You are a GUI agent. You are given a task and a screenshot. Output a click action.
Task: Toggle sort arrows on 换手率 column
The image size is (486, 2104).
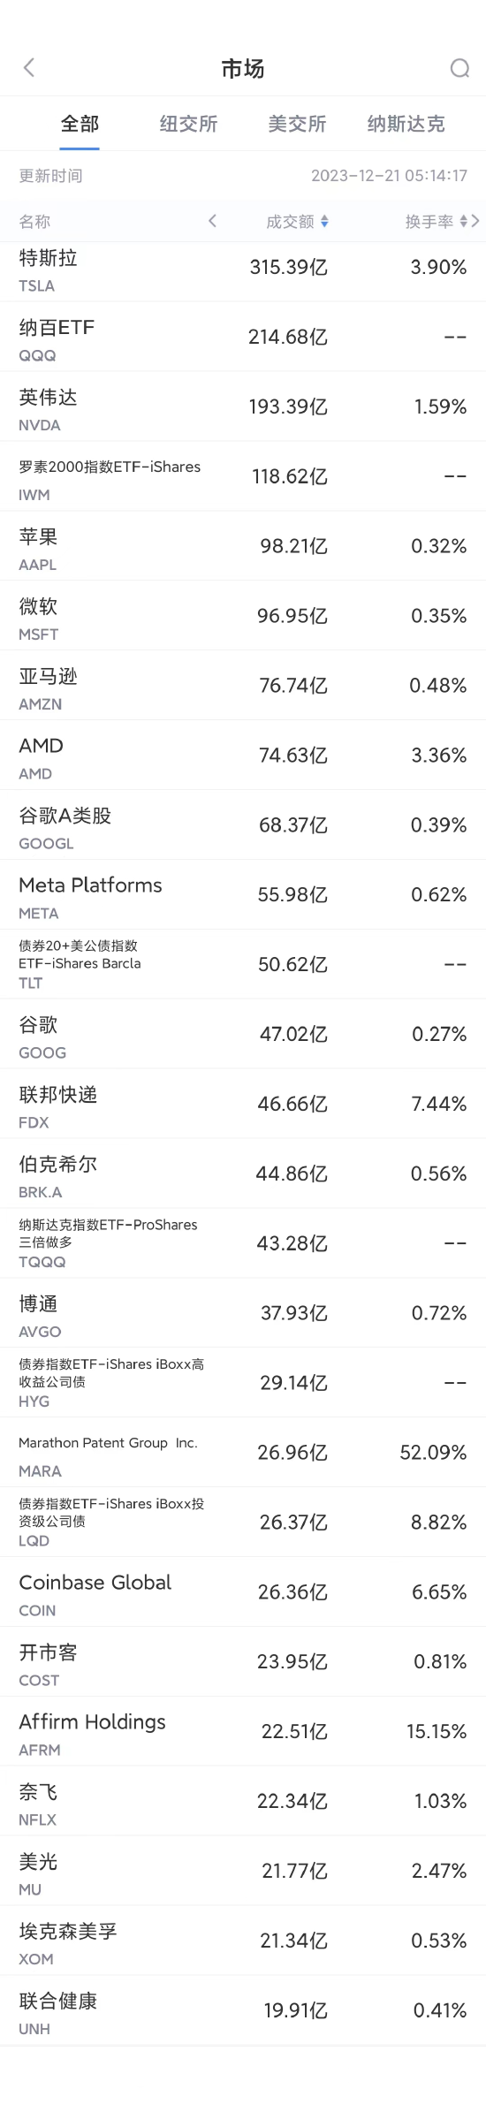pos(464,222)
